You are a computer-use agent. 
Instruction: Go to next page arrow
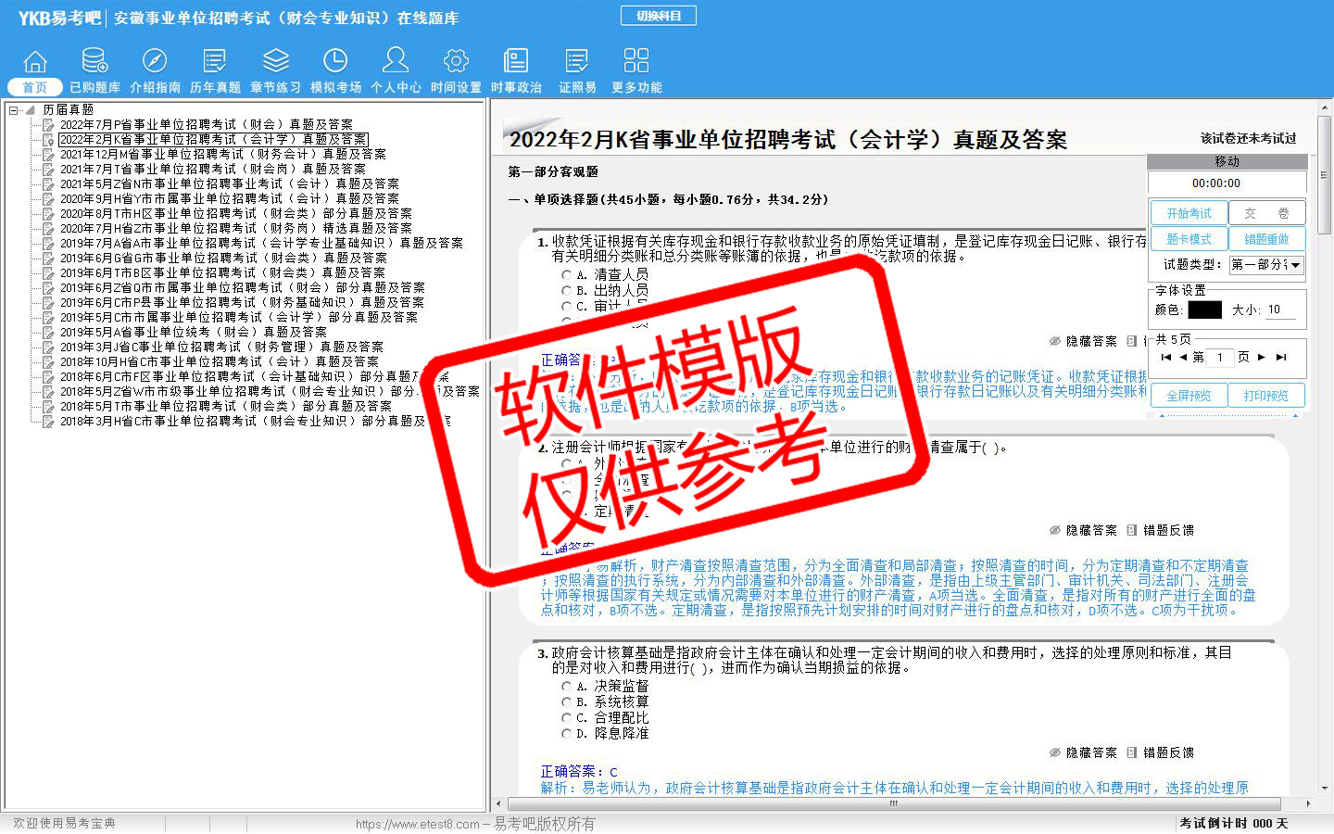click(1261, 357)
